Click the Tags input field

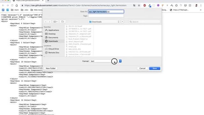point(106,16)
